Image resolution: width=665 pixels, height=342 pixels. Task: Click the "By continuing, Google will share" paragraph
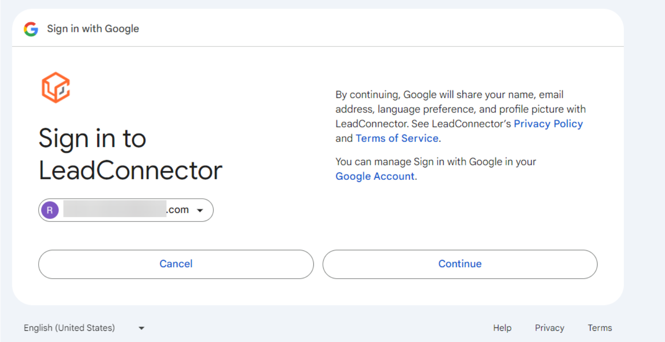(460, 109)
